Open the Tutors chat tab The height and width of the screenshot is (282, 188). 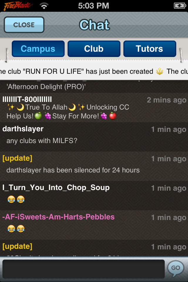(x=150, y=49)
